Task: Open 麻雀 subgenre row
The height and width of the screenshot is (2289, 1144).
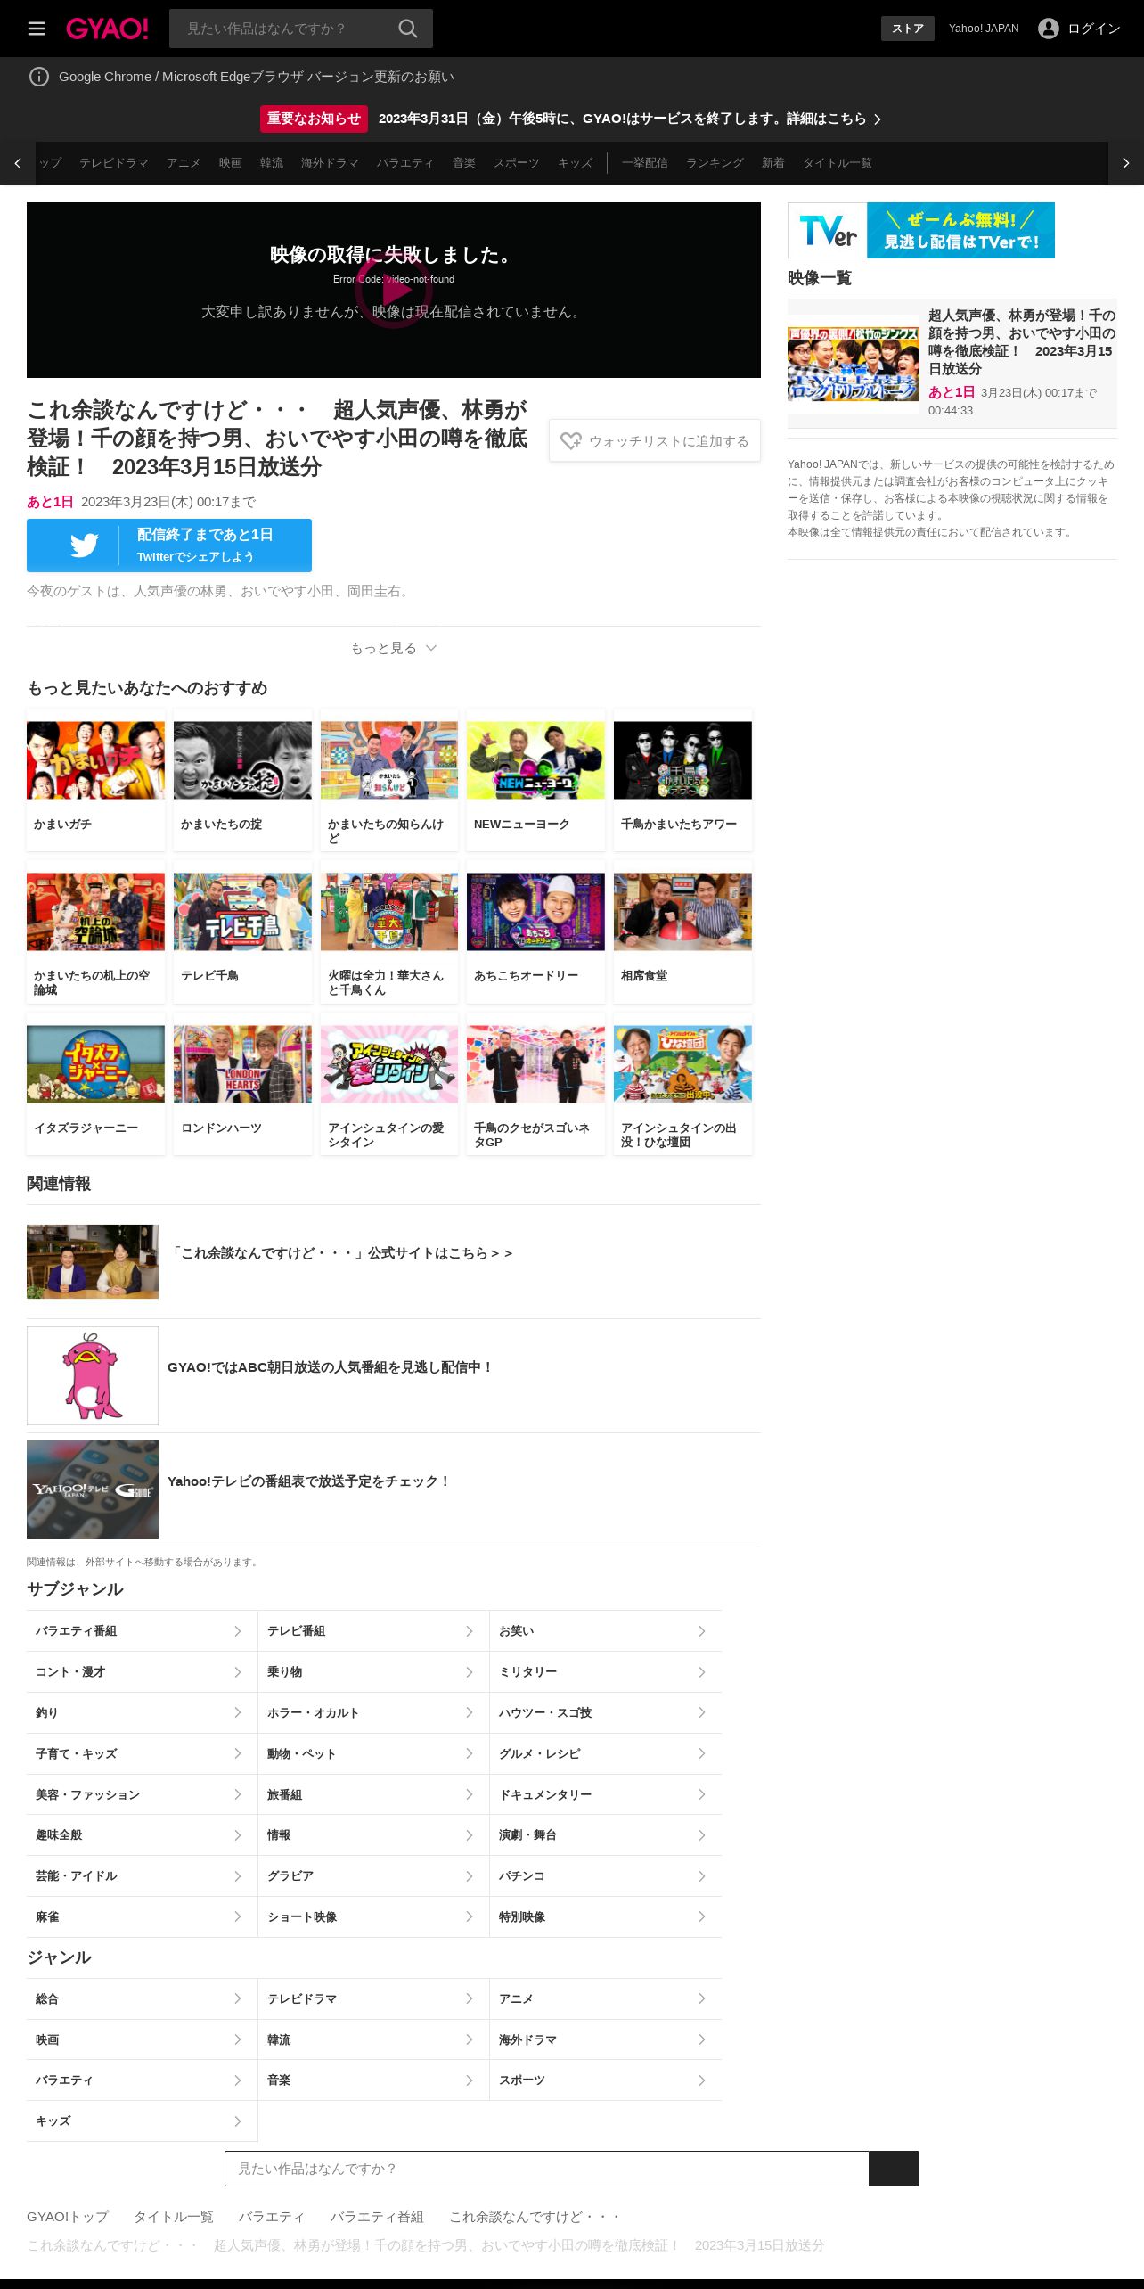Action: click(142, 1916)
